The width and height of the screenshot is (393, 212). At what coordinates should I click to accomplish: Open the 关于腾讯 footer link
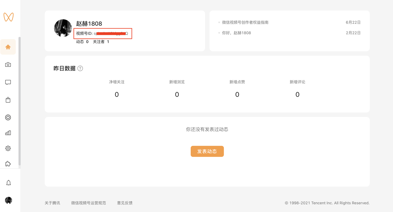pos(53,203)
